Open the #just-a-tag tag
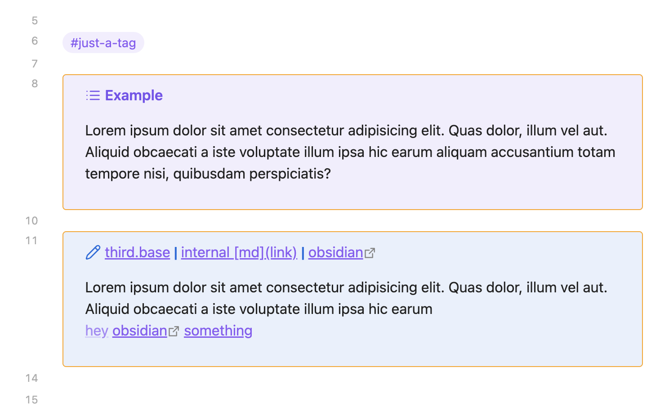This screenshot has height=412, width=669. [x=103, y=43]
